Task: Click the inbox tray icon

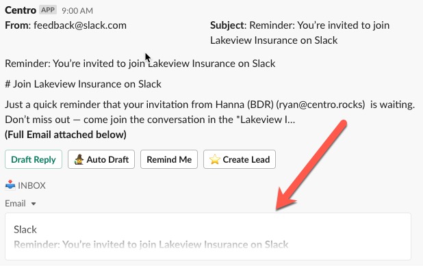Action: pyautogui.click(x=10, y=185)
